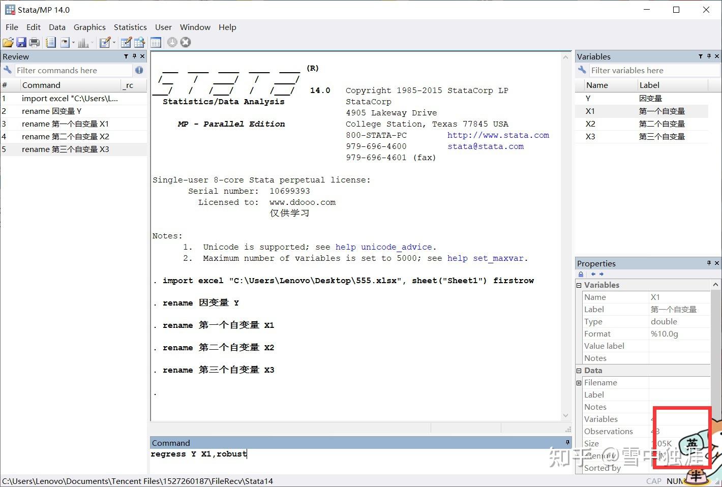The height and width of the screenshot is (487, 722).
Task: Open the Statistics menu
Action: [x=130, y=27]
